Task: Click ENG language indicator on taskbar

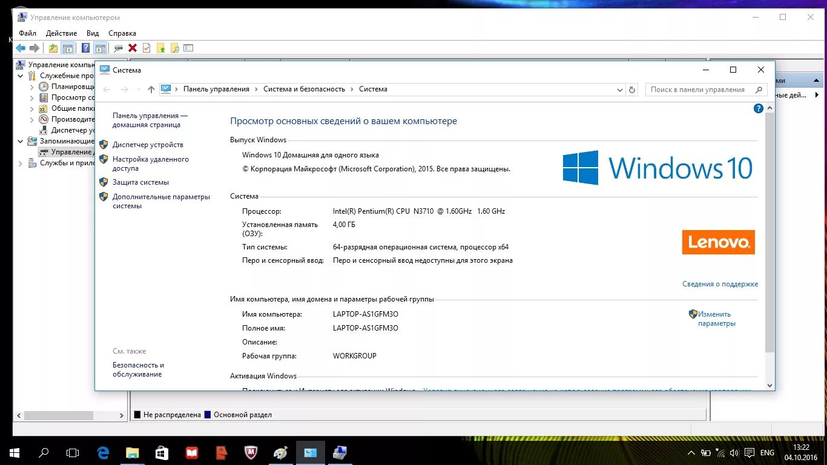Action: point(767,452)
